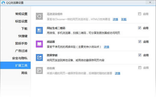
Task: Click the gray 微收藏 collection icon
Action: point(39,71)
